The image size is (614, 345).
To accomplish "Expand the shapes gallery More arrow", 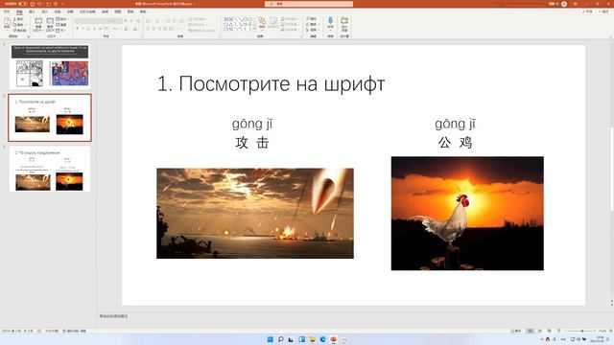I will [x=254, y=30].
